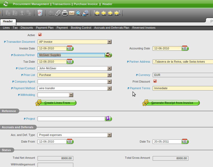The width and height of the screenshot is (213, 167).
Task: Click the delete record trash icon
Action: [40, 13]
